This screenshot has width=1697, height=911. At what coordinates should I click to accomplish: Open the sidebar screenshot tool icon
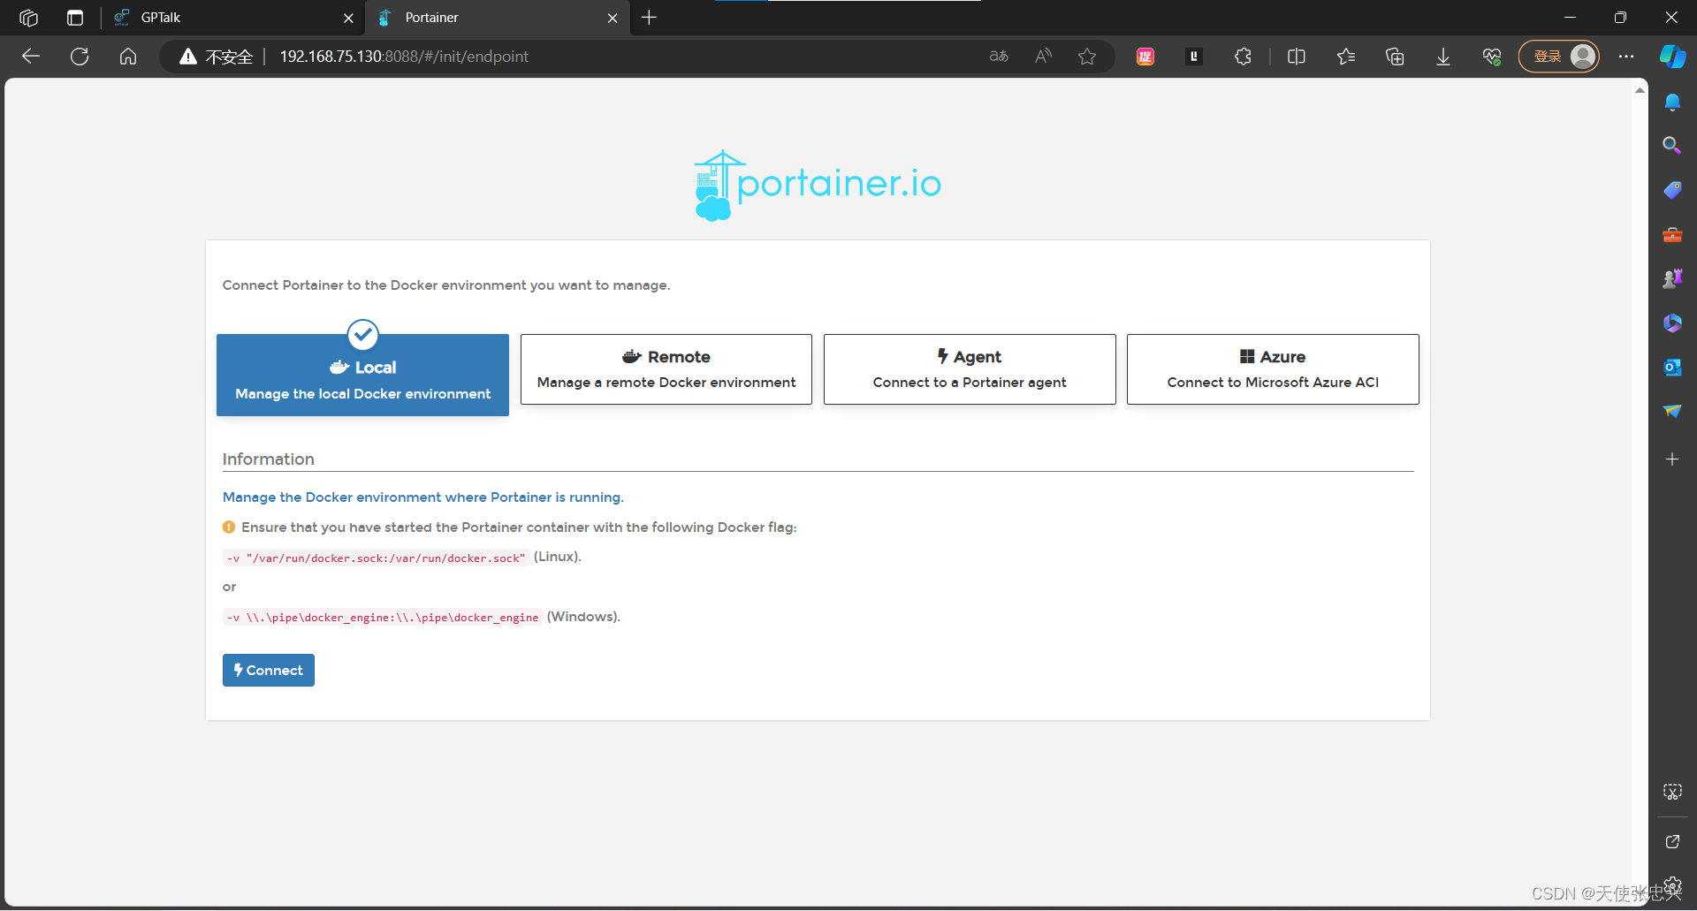[1672, 792]
